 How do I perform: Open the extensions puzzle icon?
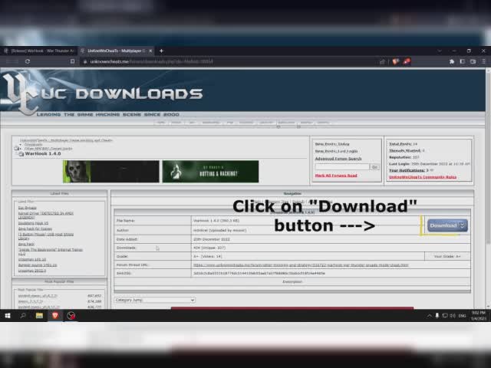452,61
